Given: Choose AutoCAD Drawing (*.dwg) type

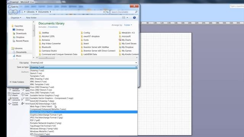Looking at the screenshot, I should click(x=84, y=101).
